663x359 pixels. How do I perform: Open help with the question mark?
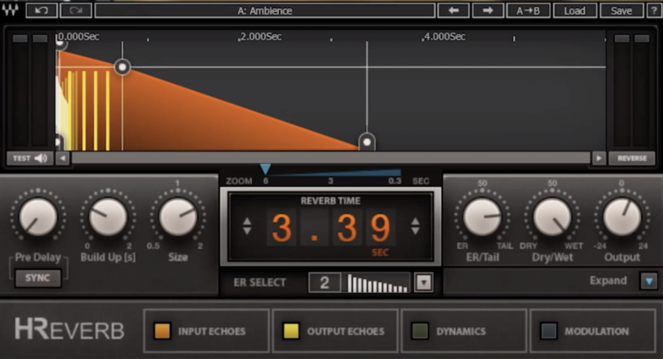click(653, 10)
